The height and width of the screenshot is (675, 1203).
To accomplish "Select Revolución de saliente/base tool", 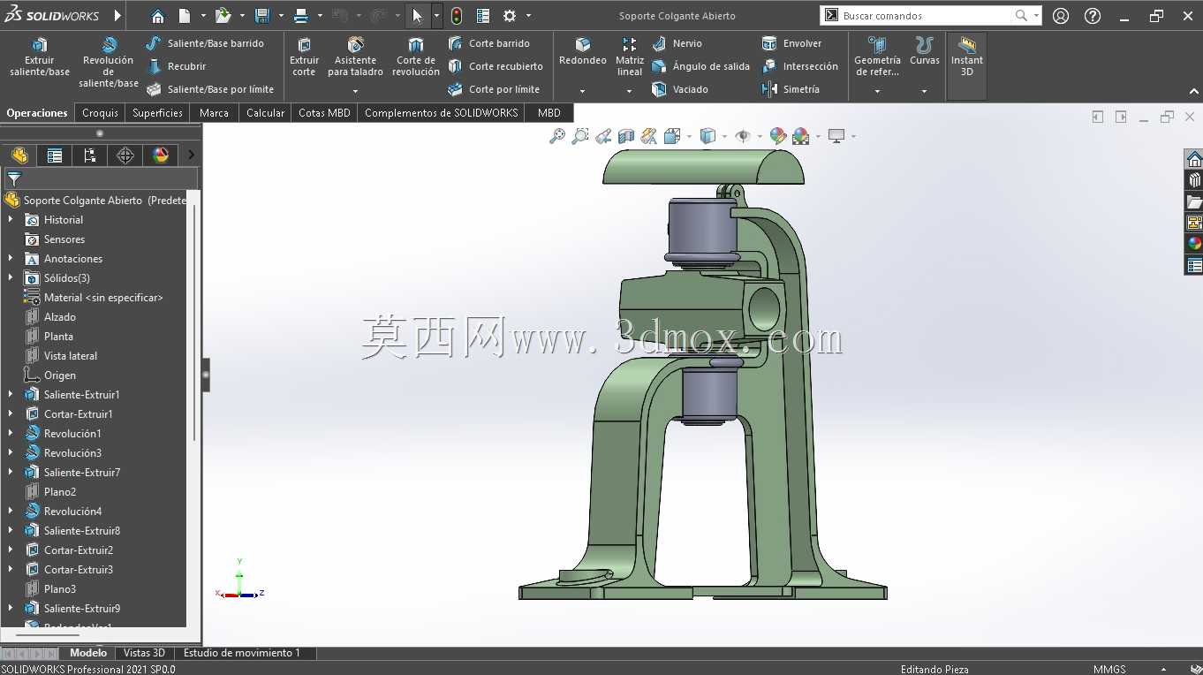I will [109, 62].
